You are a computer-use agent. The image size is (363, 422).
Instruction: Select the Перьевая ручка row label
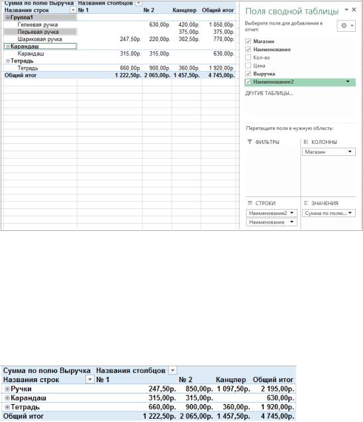point(38,32)
